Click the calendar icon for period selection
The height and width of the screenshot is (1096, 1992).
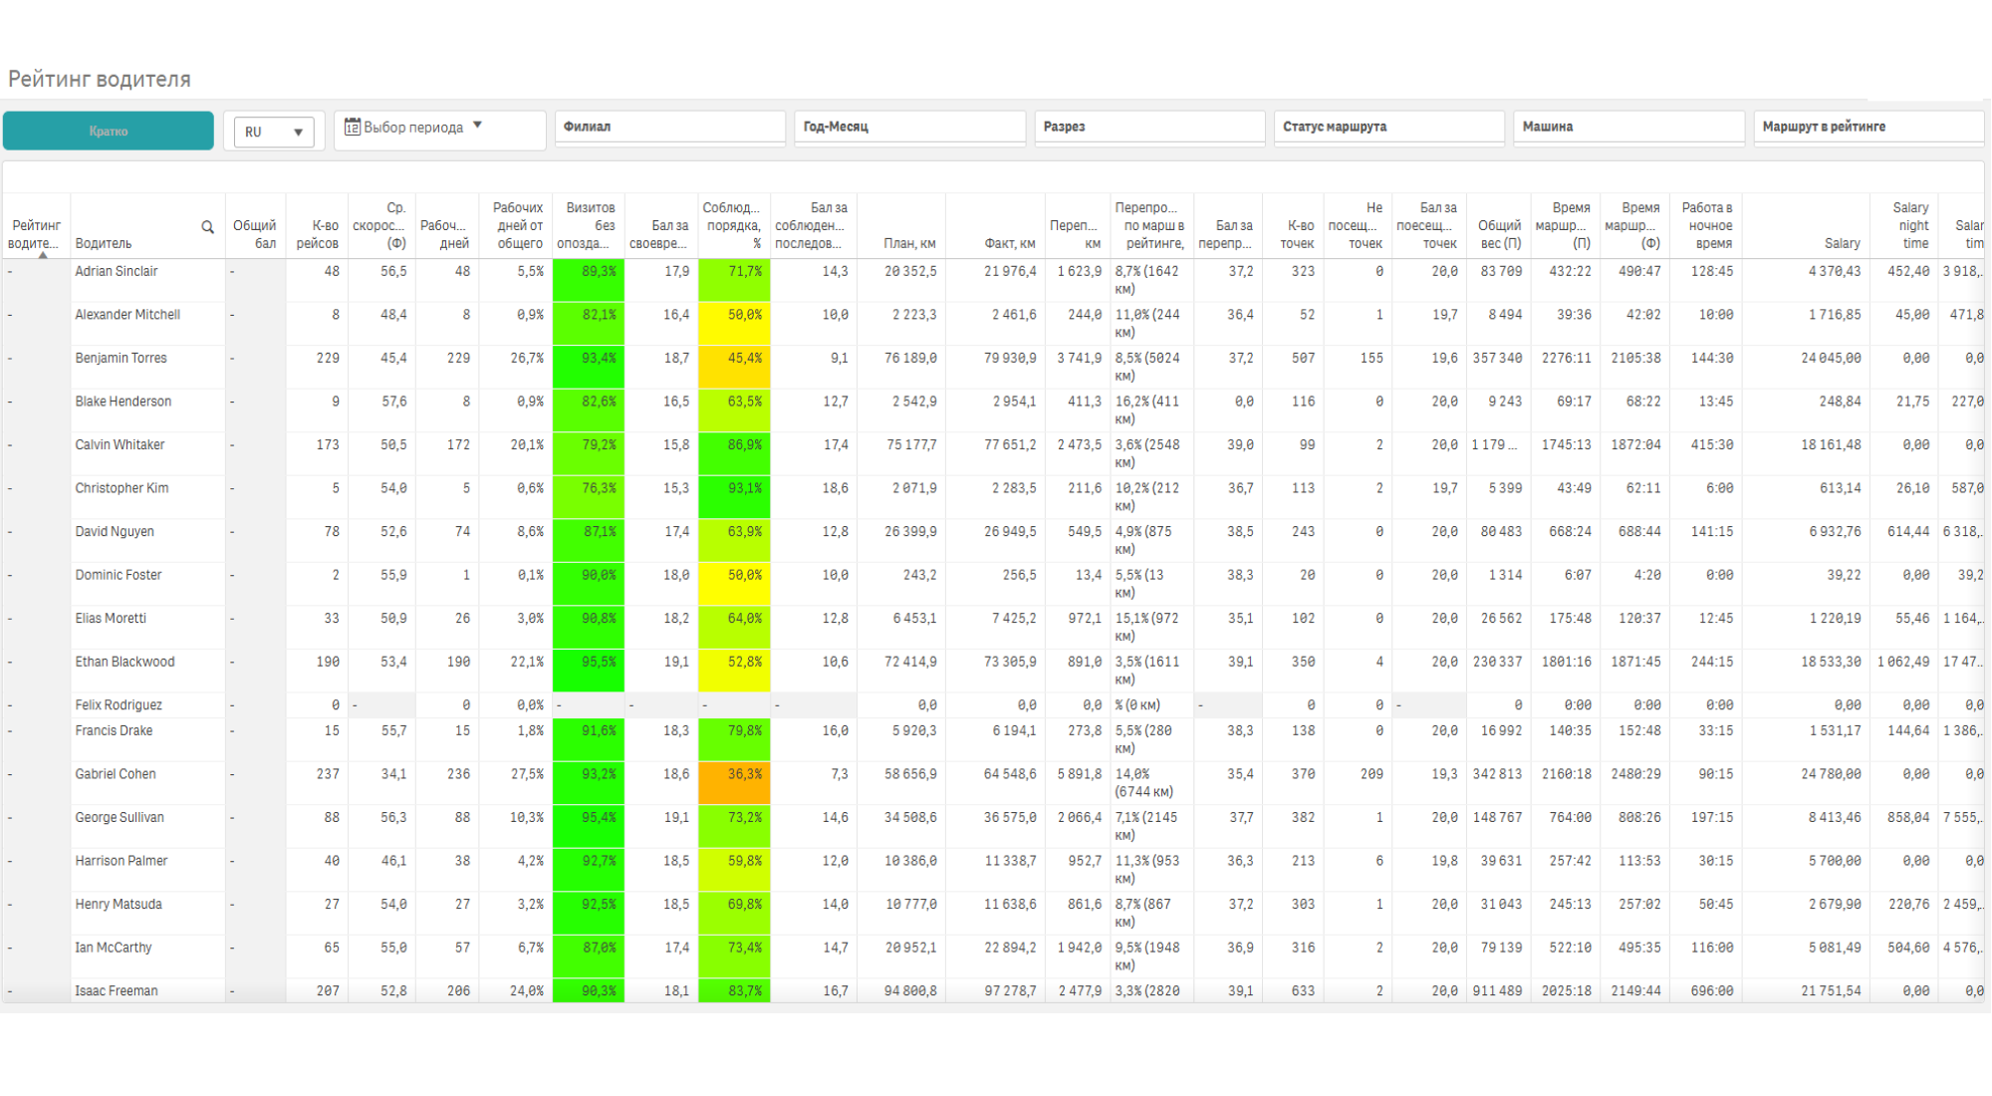coord(353,127)
